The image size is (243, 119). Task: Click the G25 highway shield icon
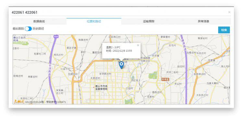click(55, 37)
